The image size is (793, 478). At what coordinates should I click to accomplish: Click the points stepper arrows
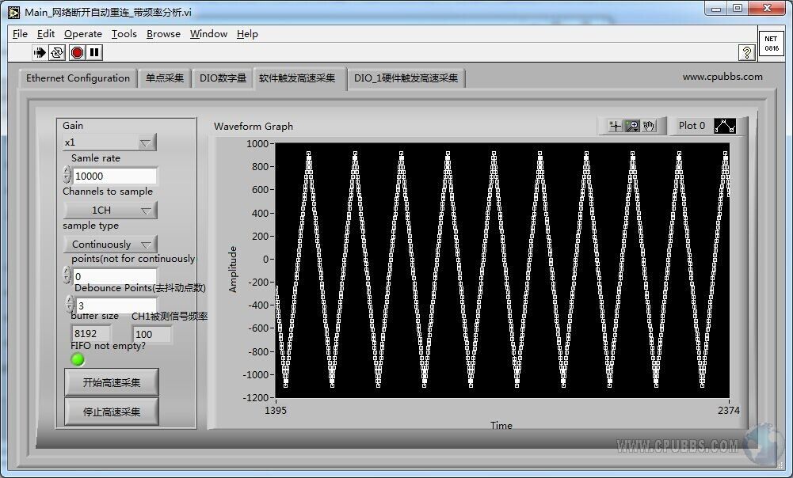coord(67,275)
